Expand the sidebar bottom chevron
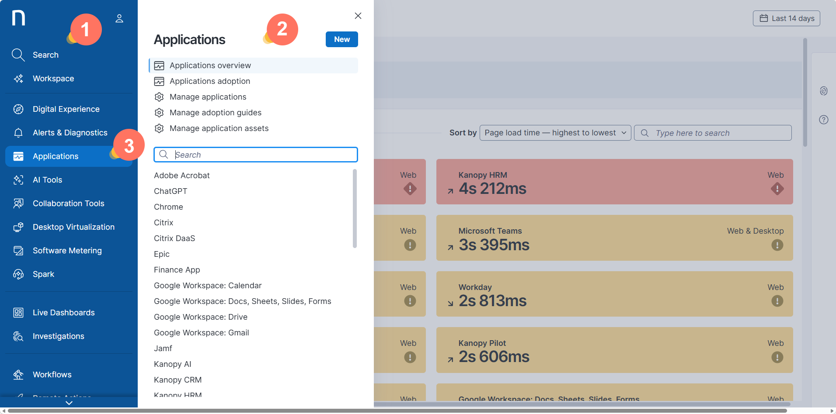This screenshot has width=836, height=414. point(69,403)
